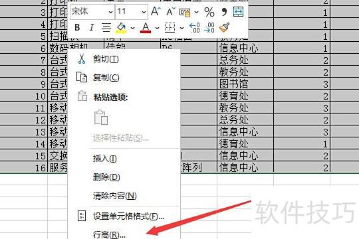Apply percent style format
This screenshot has height=239, width=359.
click(x=209, y=12)
